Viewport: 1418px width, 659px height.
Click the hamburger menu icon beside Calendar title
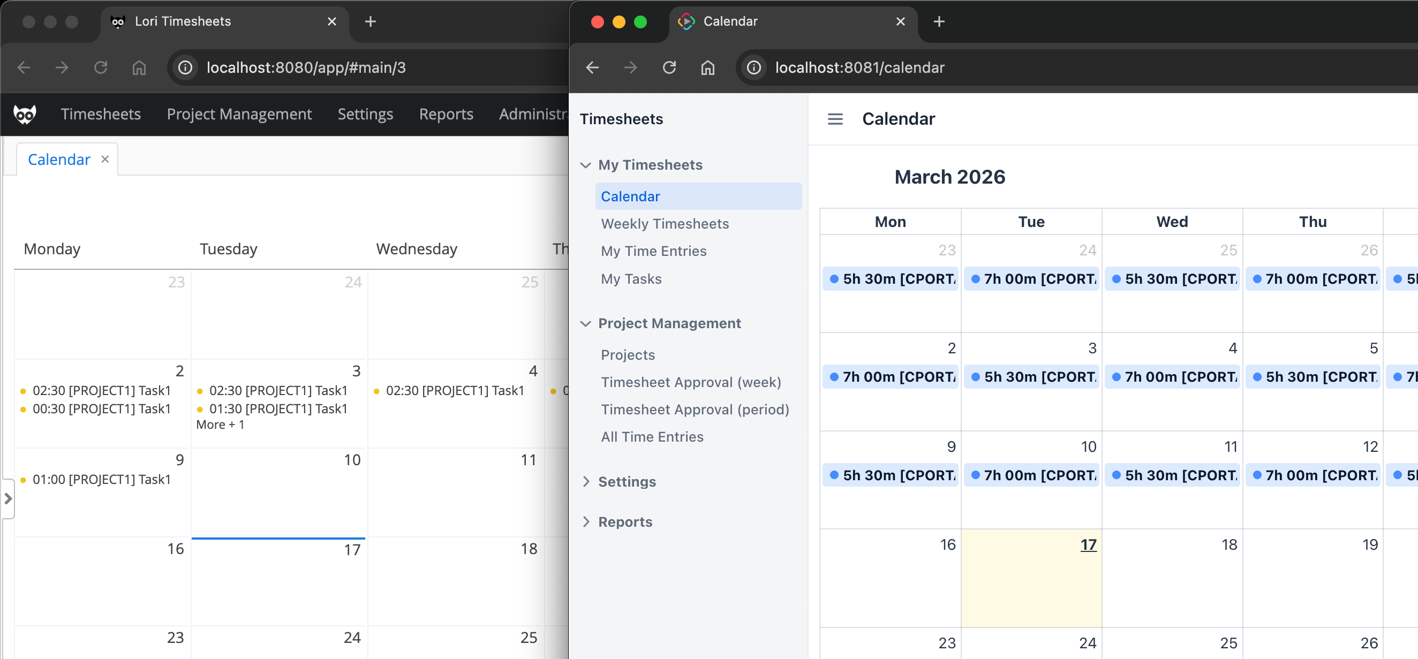[x=834, y=119]
